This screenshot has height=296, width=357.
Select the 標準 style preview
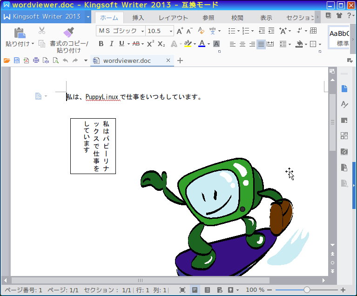pyautogui.click(x=339, y=38)
